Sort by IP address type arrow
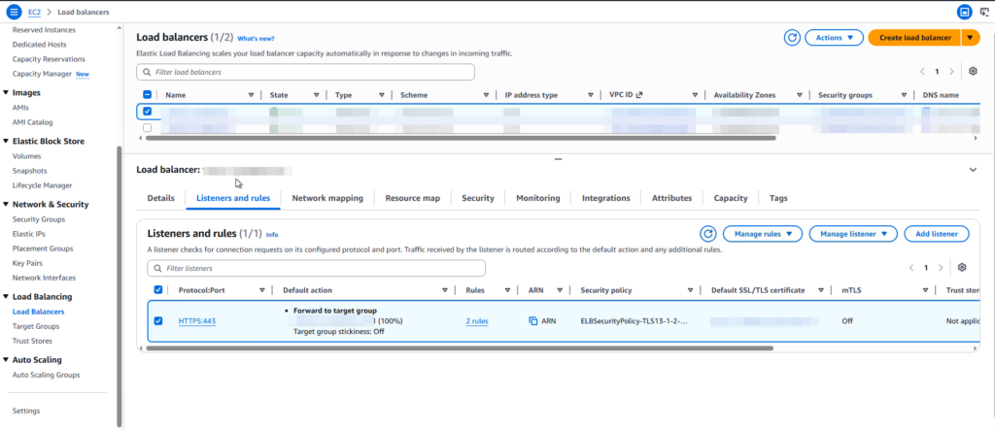This screenshot has width=995, height=430. pos(590,95)
